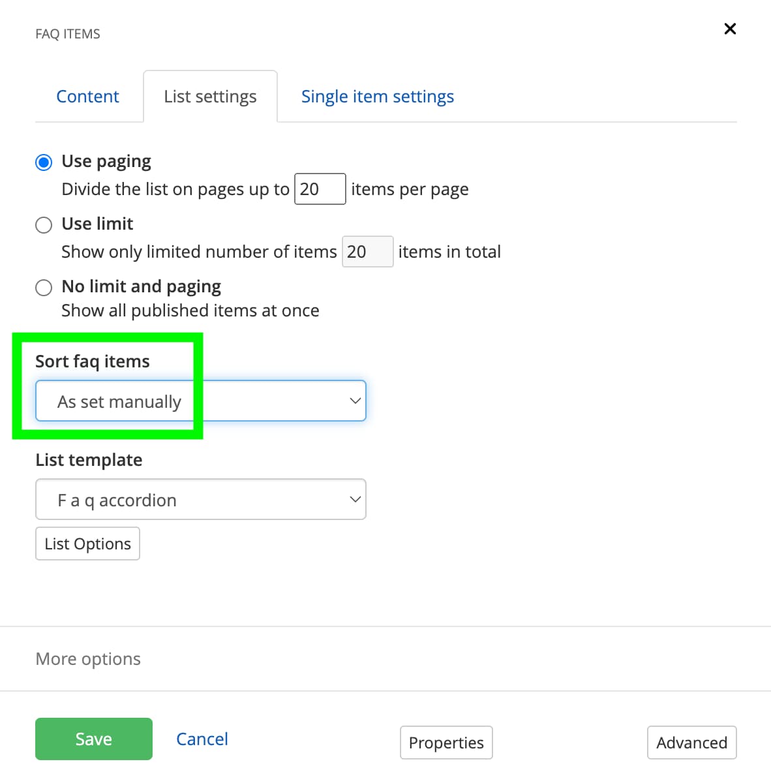This screenshot has height=783, width=771.
Task: Click the List template dropdown arrow
Action: pyautogui.click(x=355, y=499)
